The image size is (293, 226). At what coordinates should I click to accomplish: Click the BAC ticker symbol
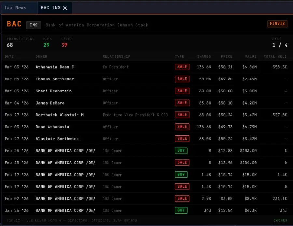pyautogui.click(x=14, y=24)
